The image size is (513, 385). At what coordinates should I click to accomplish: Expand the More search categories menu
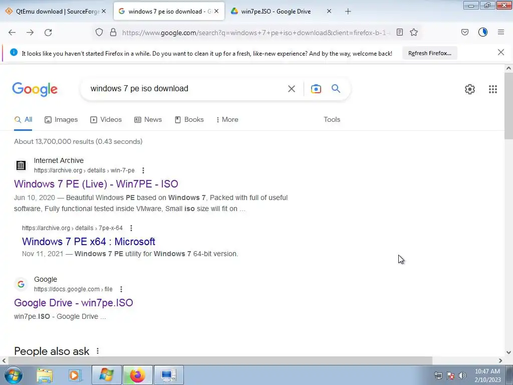tap(227, 119)
